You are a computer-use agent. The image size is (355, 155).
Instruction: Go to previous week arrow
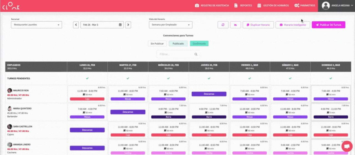(76, 25)
